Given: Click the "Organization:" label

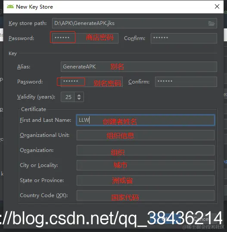Looking at the screenshot, I should coord(37,150).
